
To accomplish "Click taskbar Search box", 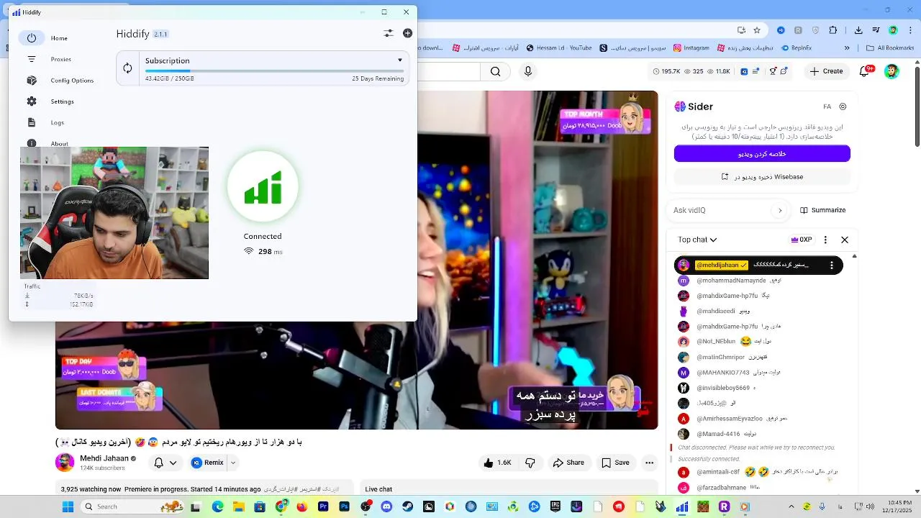I will tap(132, 506).
